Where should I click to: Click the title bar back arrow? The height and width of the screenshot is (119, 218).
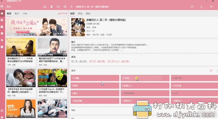2,1
